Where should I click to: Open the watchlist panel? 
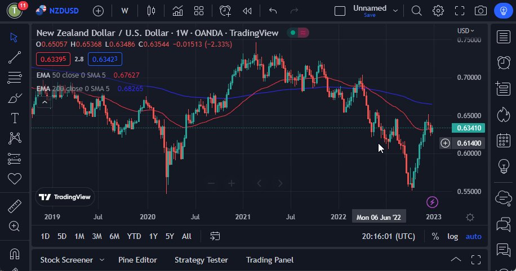tap(504, 37)
